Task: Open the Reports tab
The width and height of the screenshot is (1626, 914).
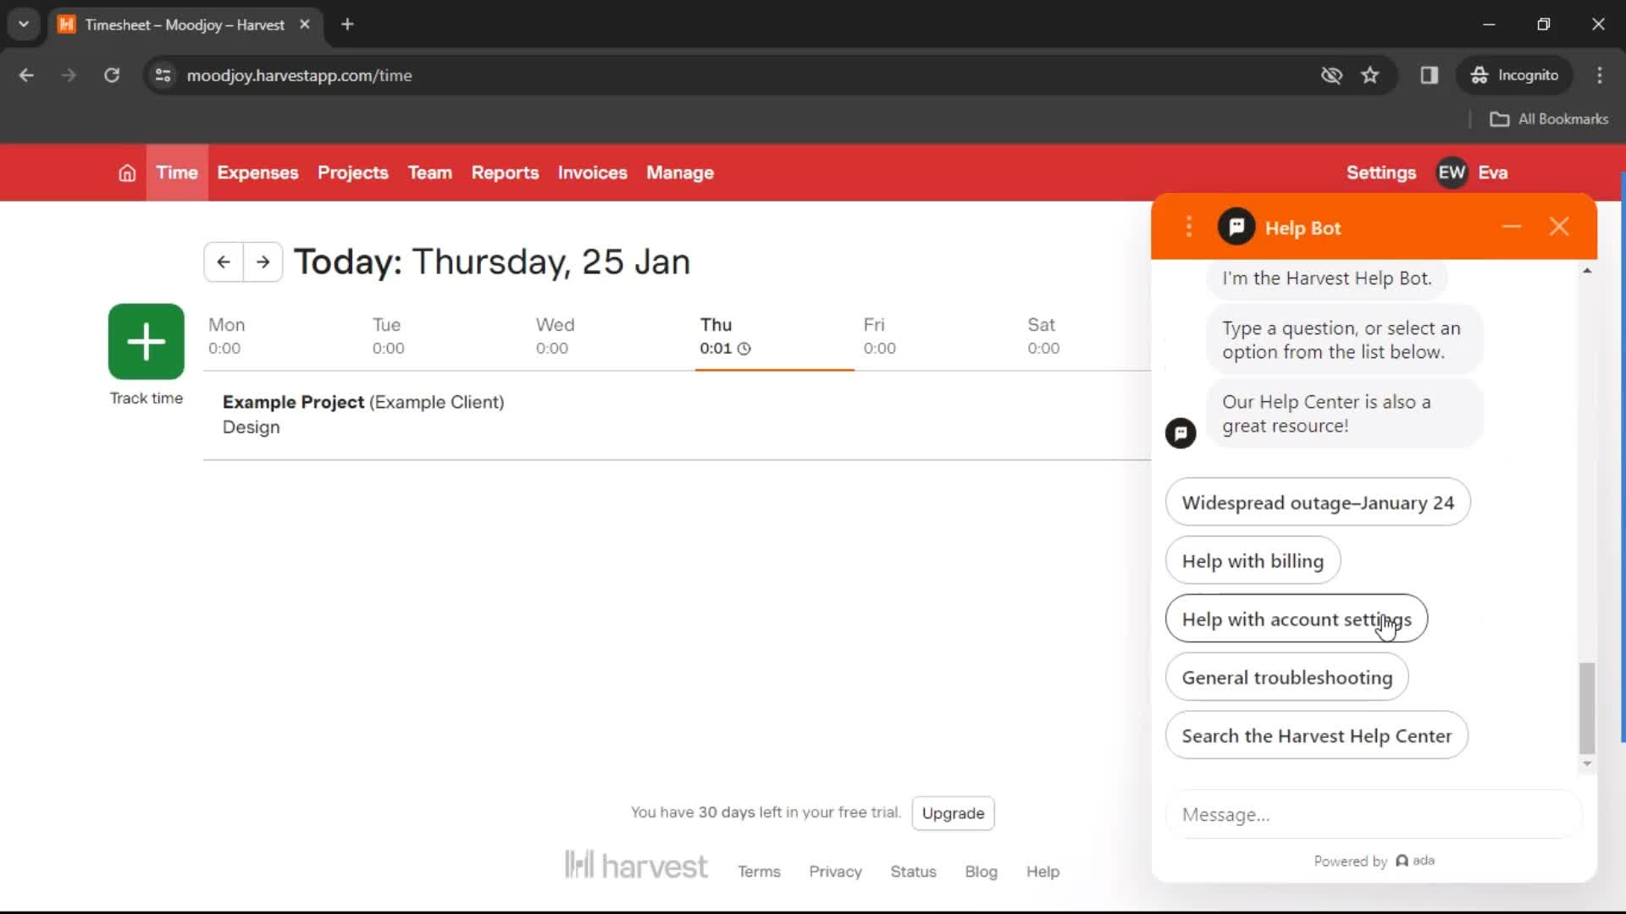Action: 505,173
